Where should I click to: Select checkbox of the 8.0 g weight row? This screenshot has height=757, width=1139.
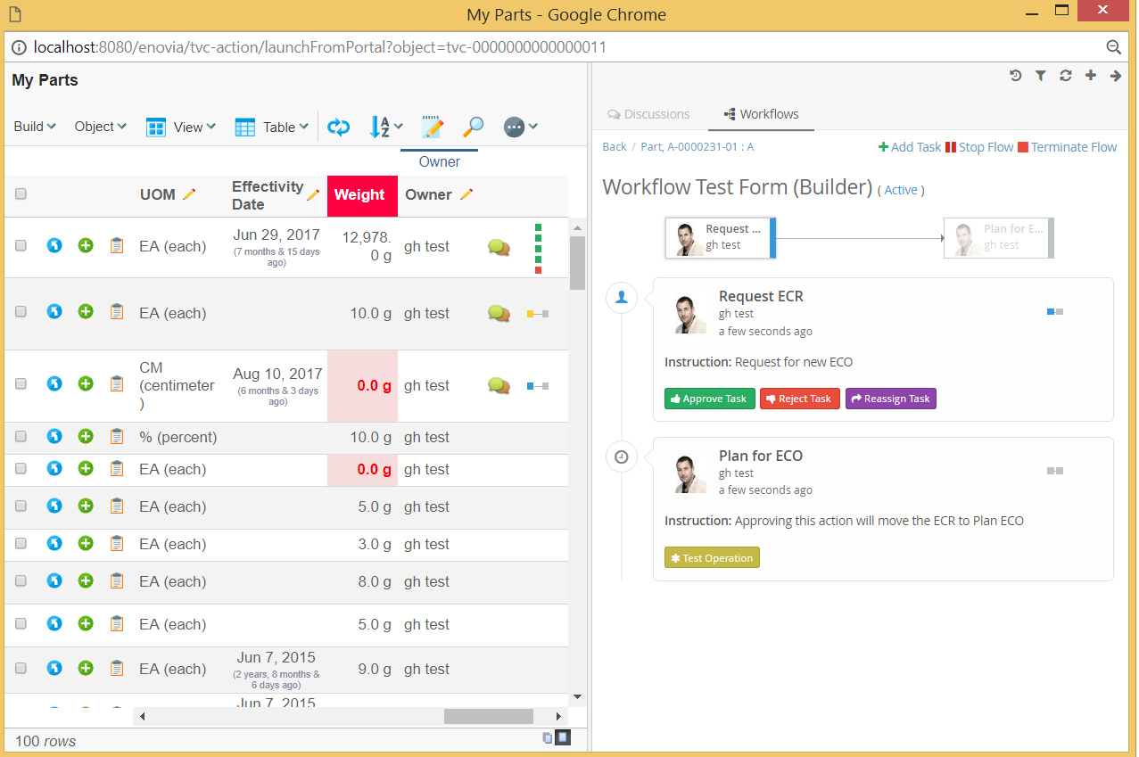(21, 581)
